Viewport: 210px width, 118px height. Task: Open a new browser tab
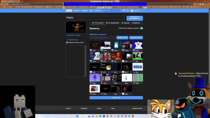click(22, 1)
